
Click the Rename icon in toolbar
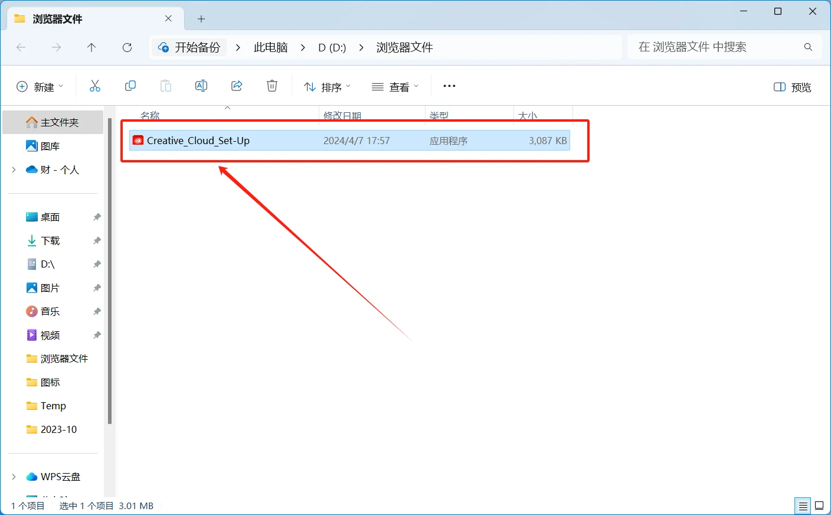[x=201, y=86]
